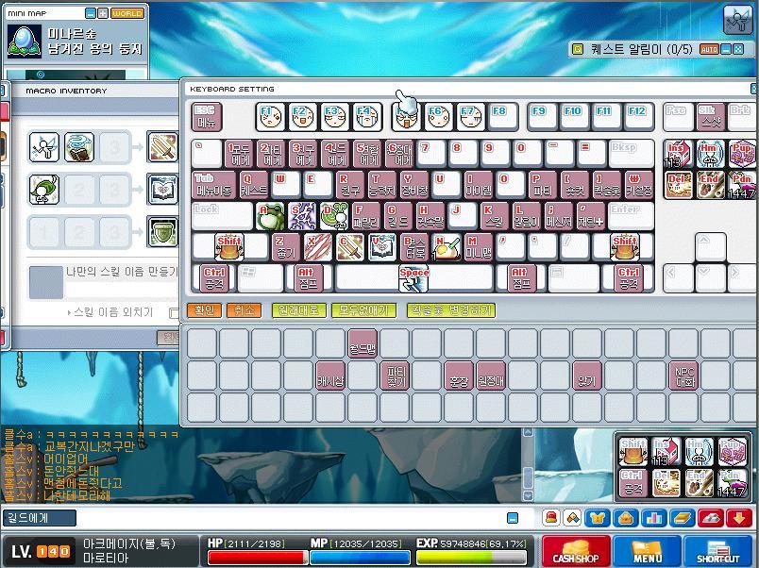Image resolution: width=759 pixels, height=568 pixels.
Task: Select the F6 face emotion key
Action: click(439, 117)
